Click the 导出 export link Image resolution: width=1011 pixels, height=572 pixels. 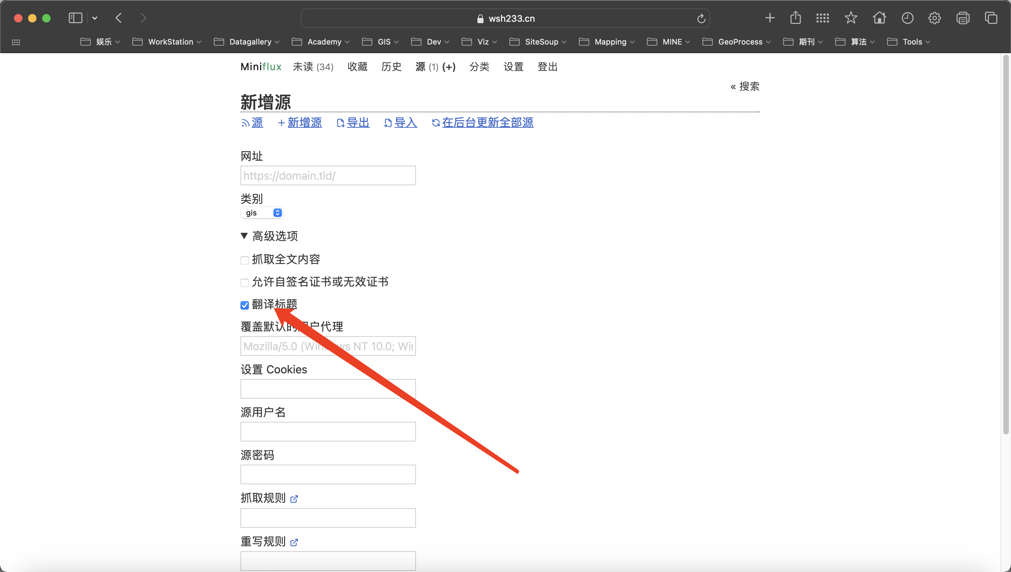(x=353, y=122)
